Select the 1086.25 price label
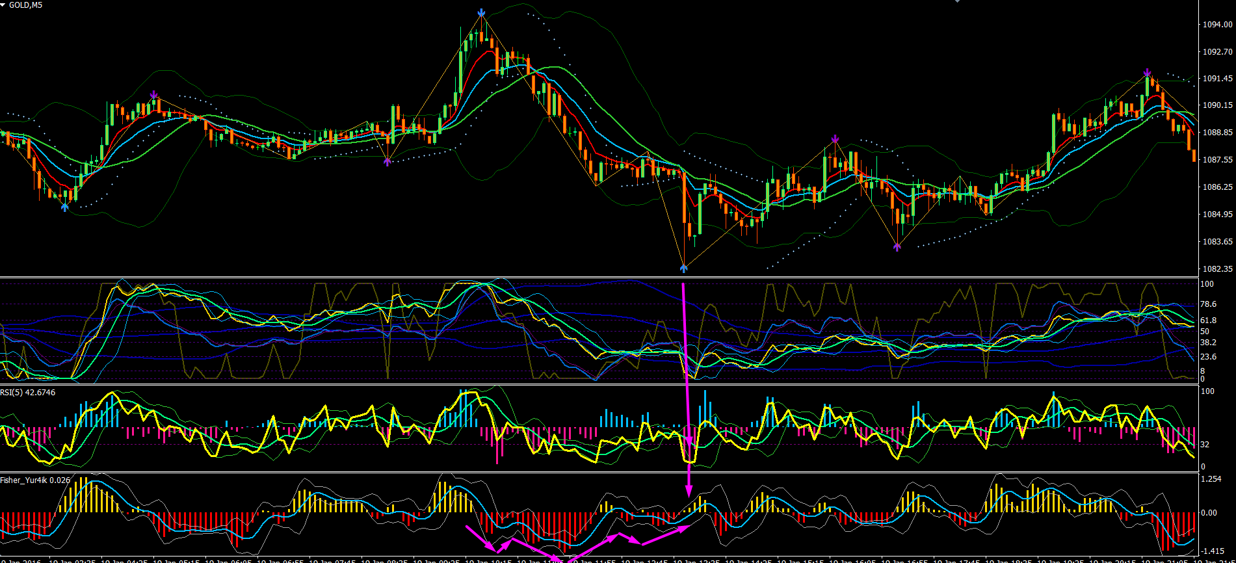Screen dimensions: 1236x563 (1217, 187)
